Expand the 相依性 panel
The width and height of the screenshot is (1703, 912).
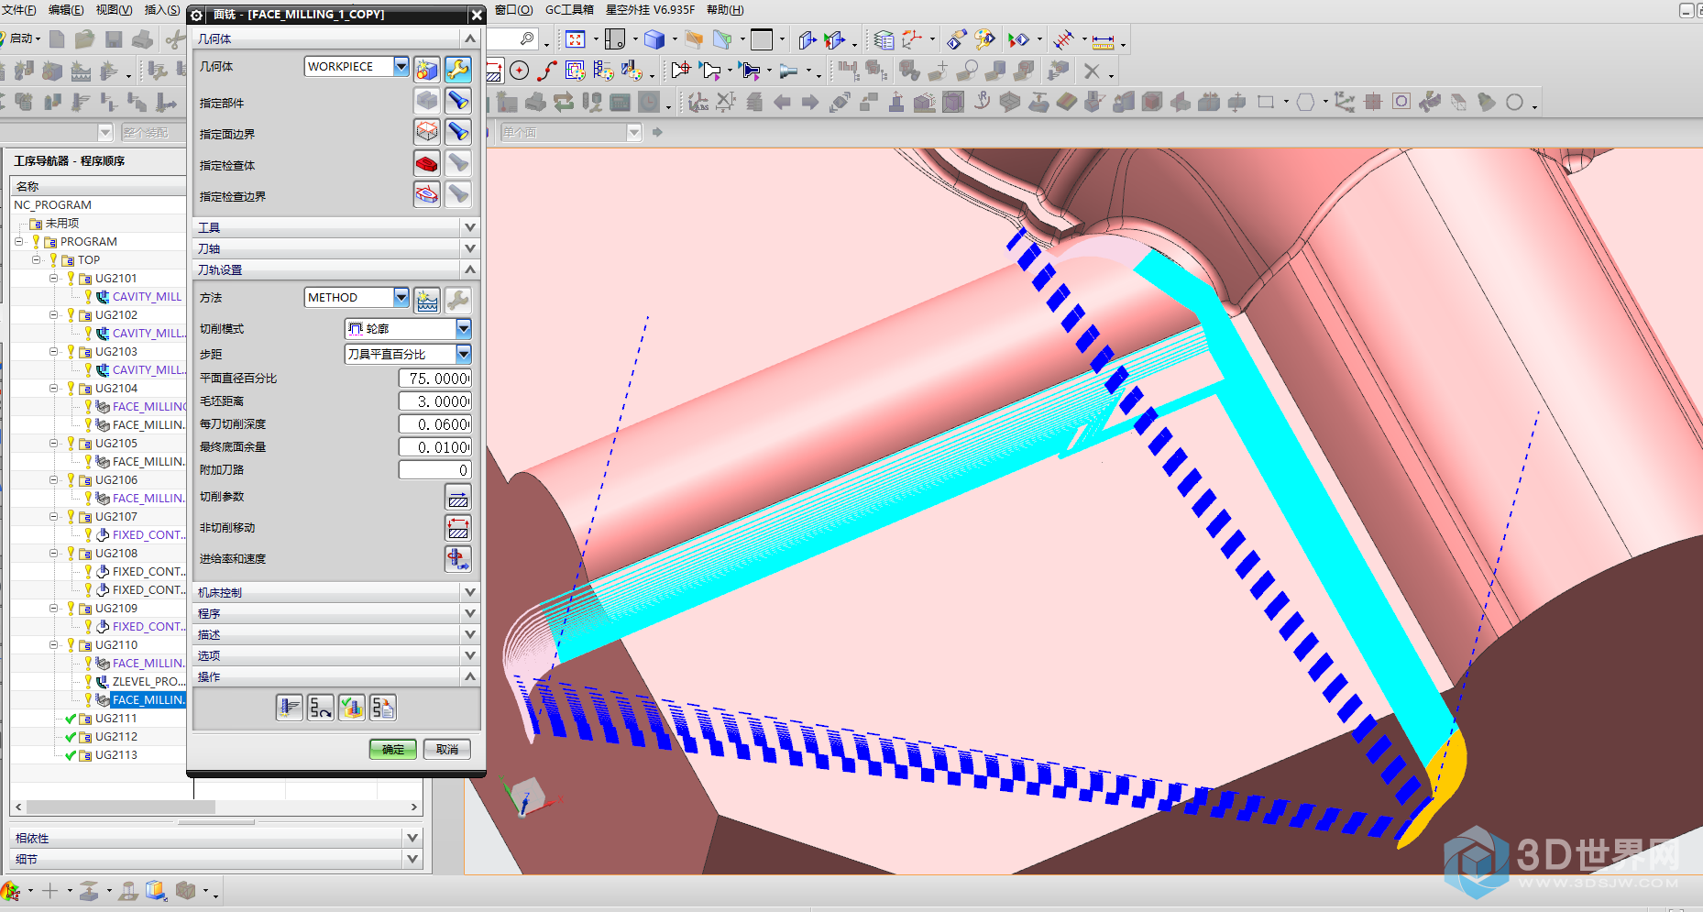[x=412, y=838]
